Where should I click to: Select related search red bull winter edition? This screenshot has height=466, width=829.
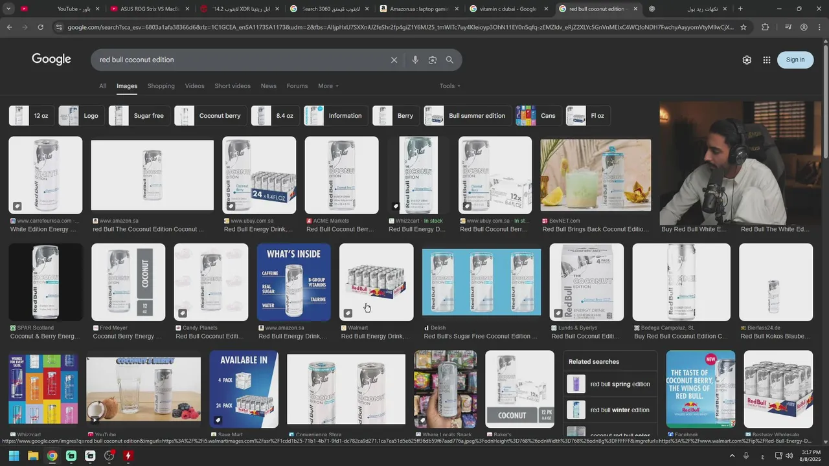609,410
